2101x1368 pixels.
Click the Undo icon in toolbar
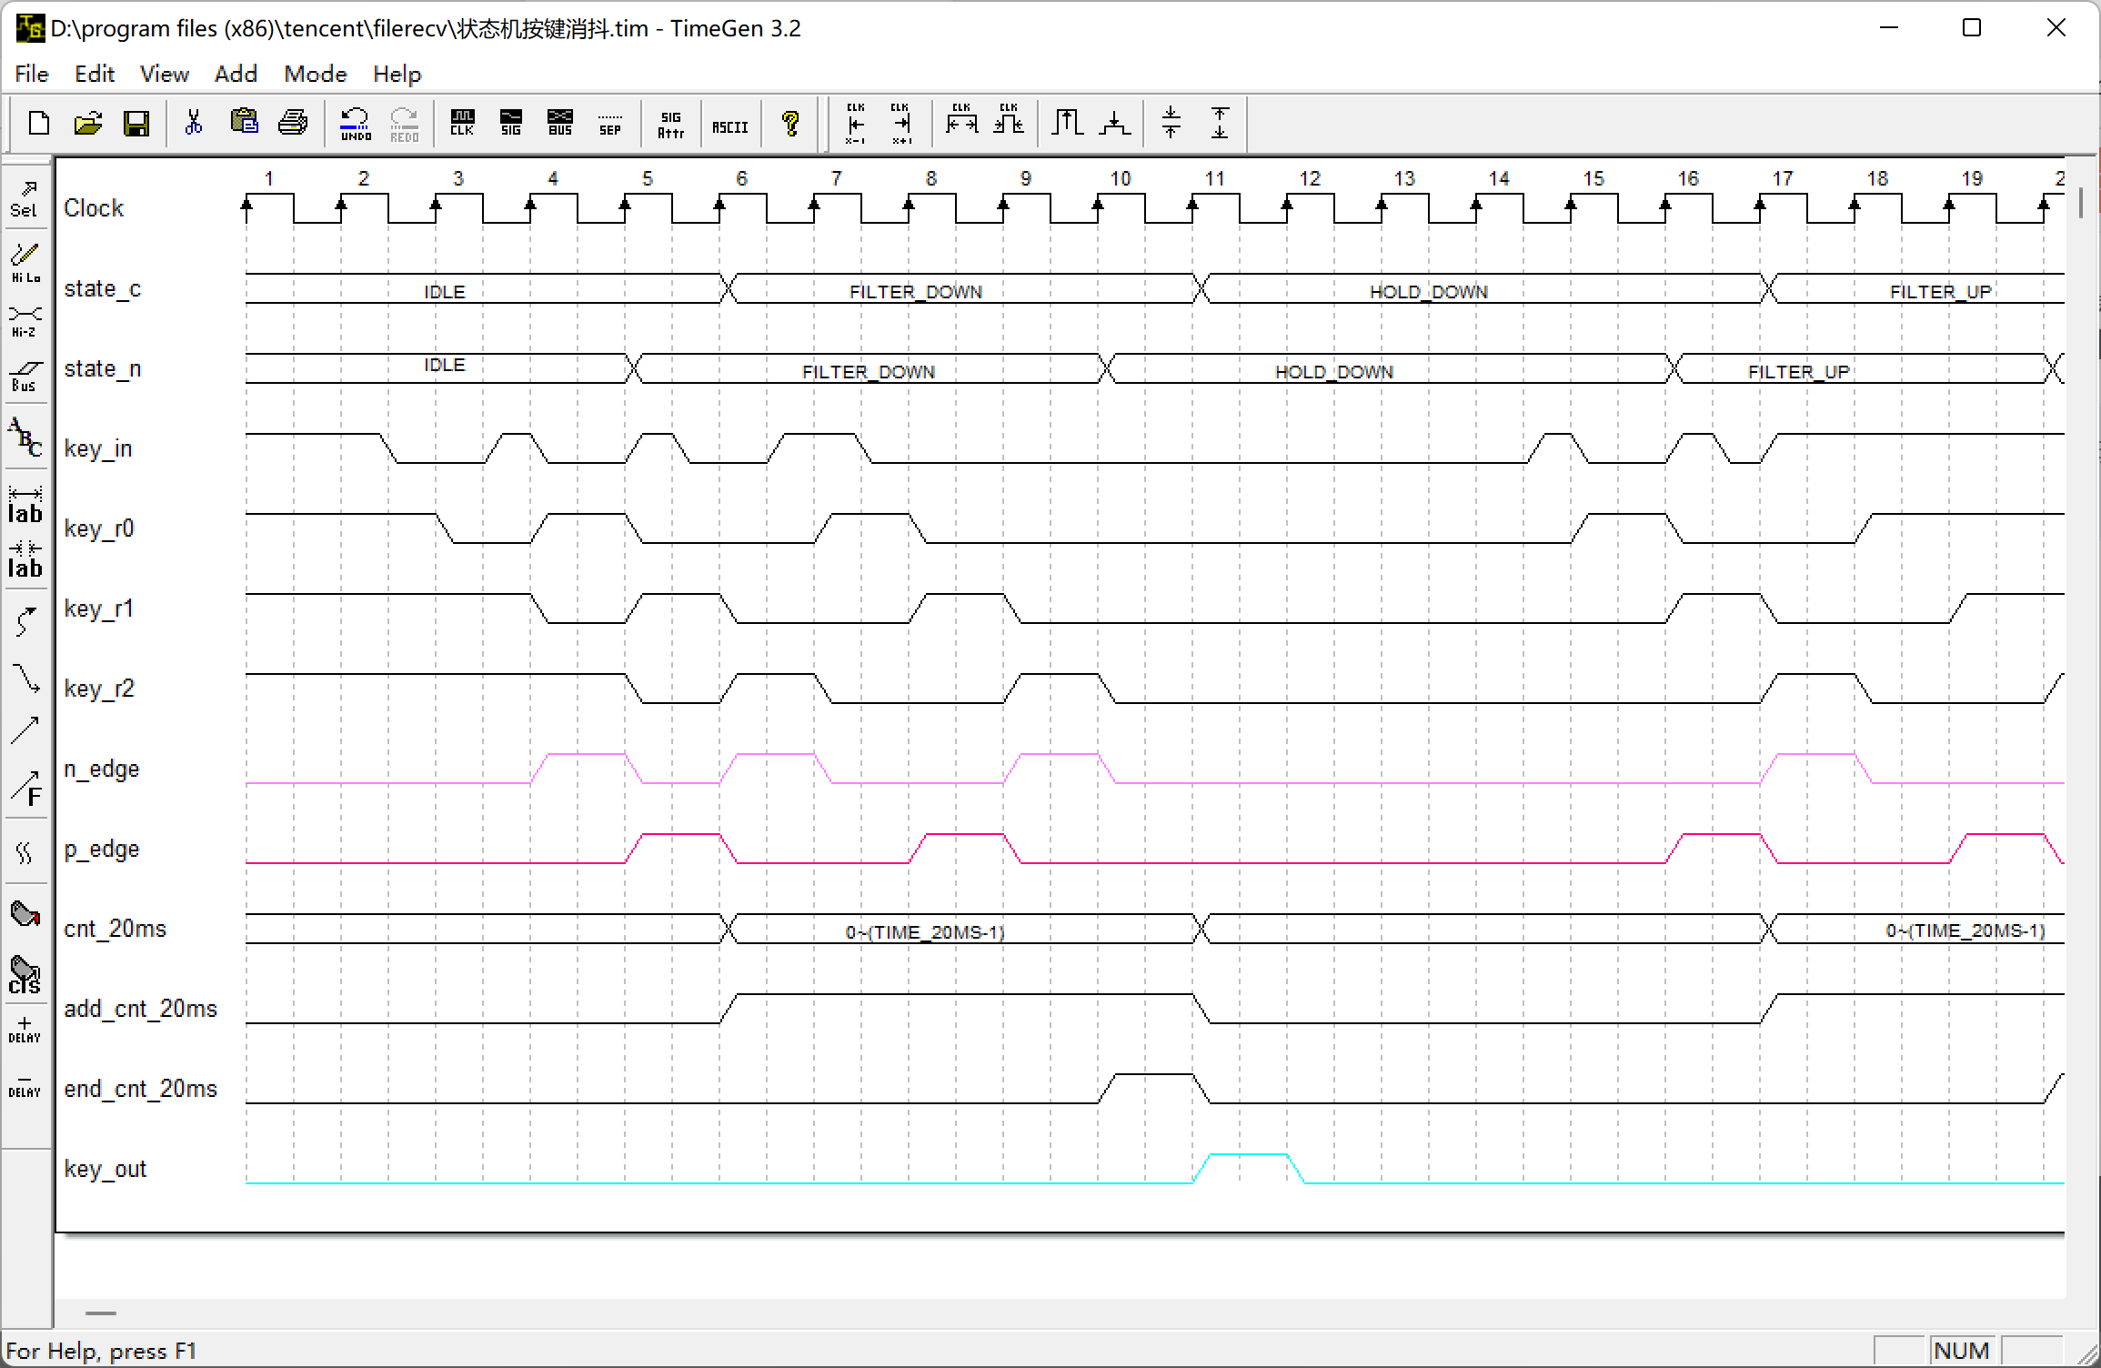pyautogui.click(x=355, y=124)
